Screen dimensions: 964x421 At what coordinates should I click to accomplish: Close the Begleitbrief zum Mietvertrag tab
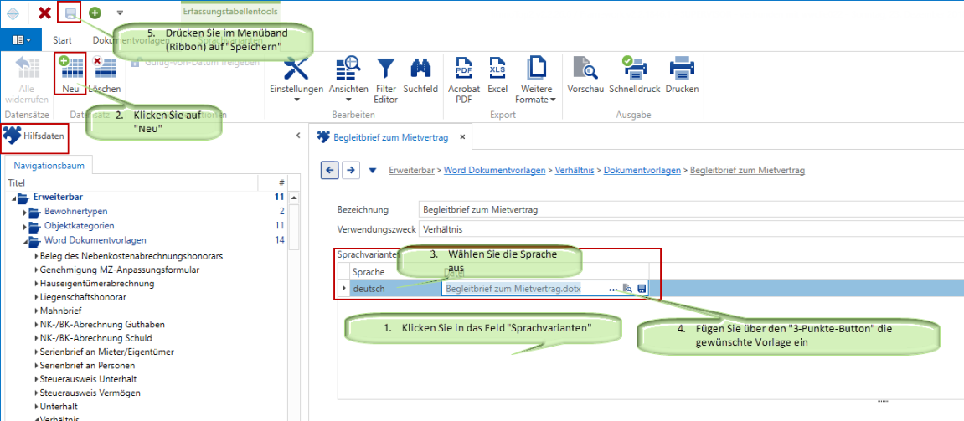pos(462,136)
